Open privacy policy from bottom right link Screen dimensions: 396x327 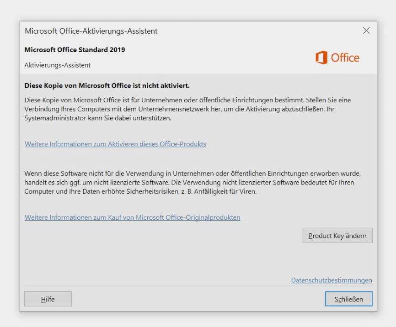coord(332,280)
